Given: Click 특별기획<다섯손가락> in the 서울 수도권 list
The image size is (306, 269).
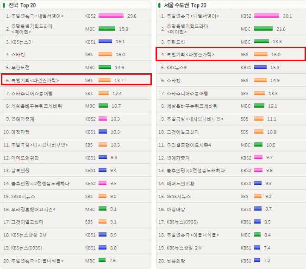Looking at the screenshot, I should pos(190,54).
